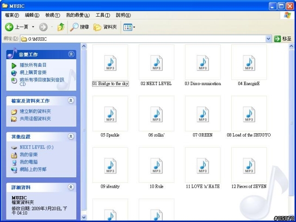The image size is (296, 222).
Task: Collapse the 其他位置 panel
Action: 71,136
